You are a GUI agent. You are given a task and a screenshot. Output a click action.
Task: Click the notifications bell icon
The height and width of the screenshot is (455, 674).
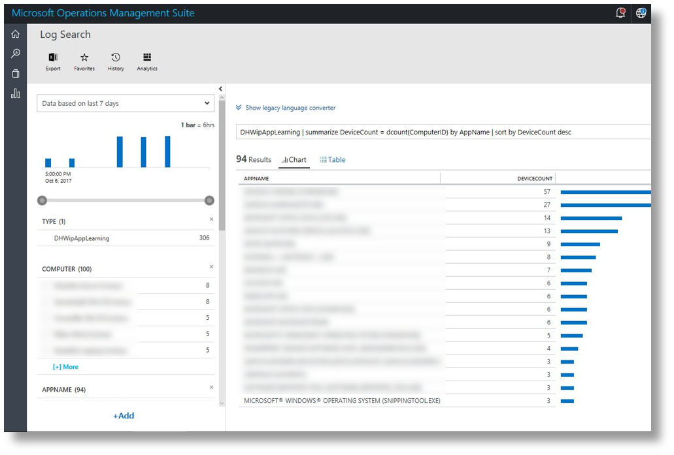[620, 13]
